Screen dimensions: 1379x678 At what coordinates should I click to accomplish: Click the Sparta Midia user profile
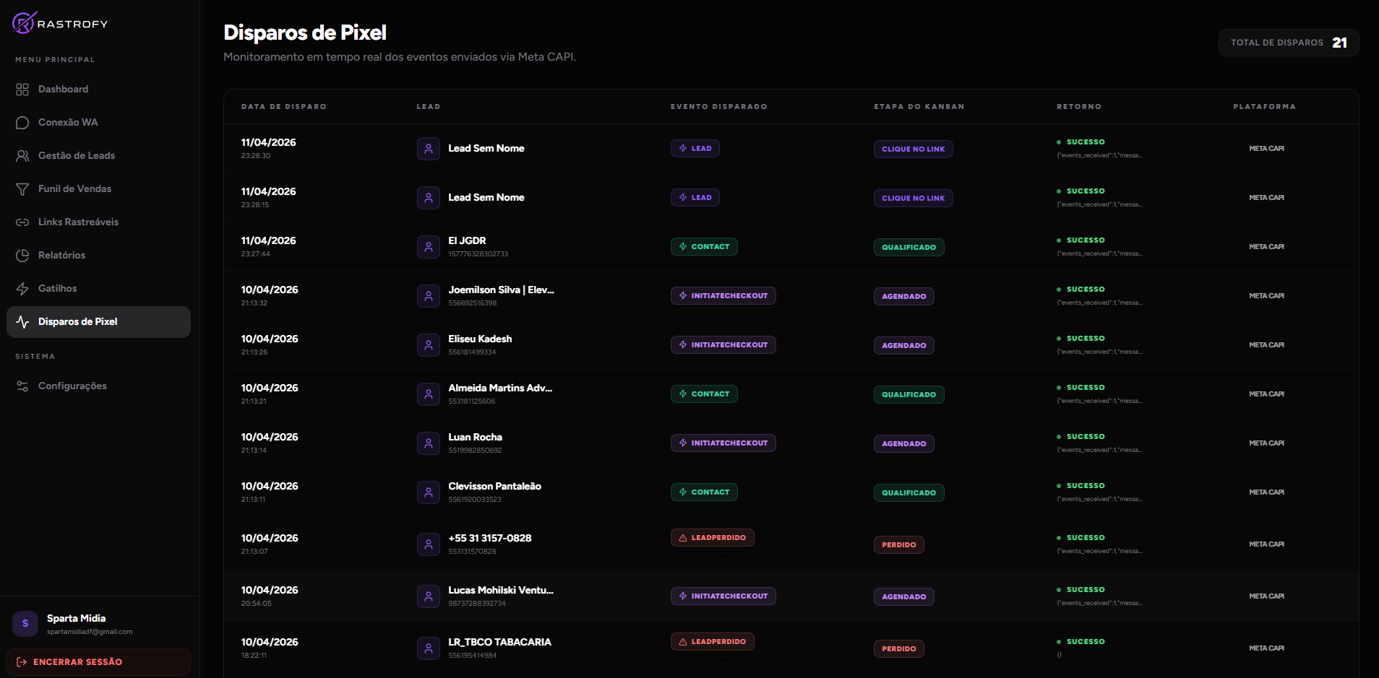[76, 624]
